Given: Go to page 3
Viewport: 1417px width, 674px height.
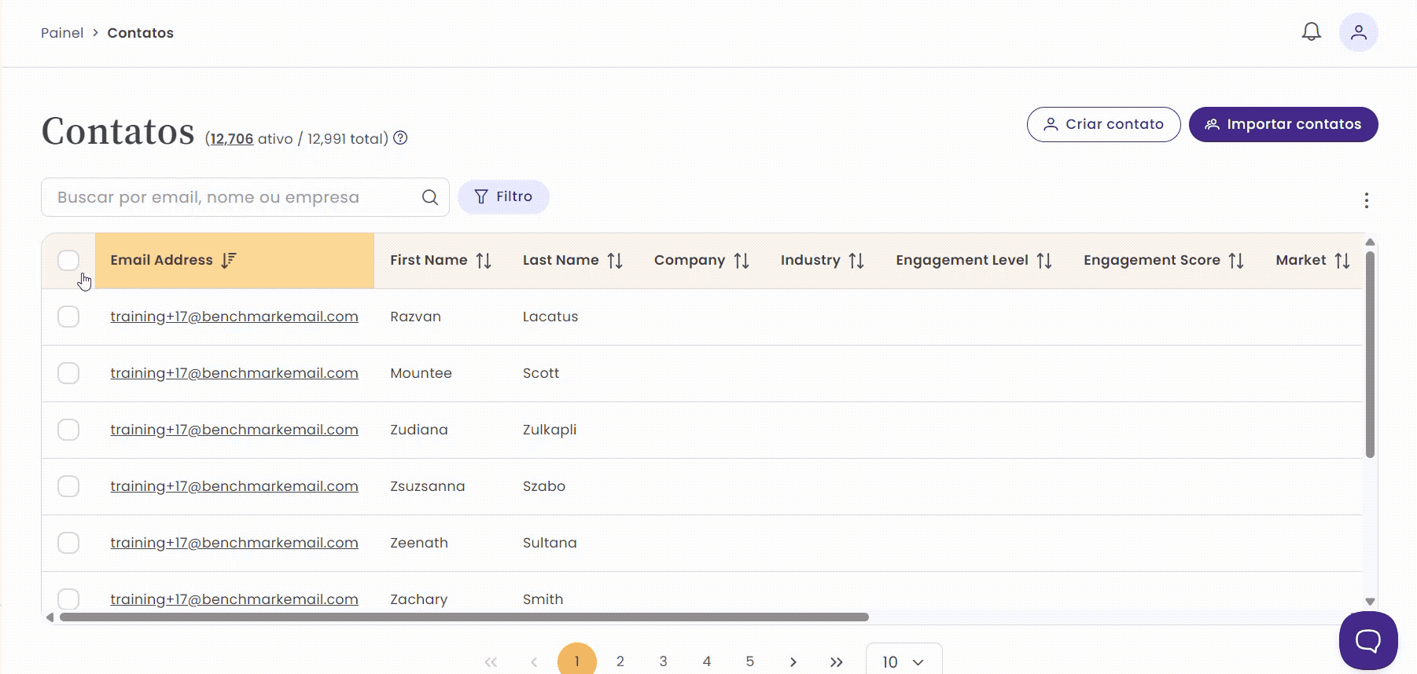Looking at the screenshot, I should pyautogui.click(x=664, y=661).
